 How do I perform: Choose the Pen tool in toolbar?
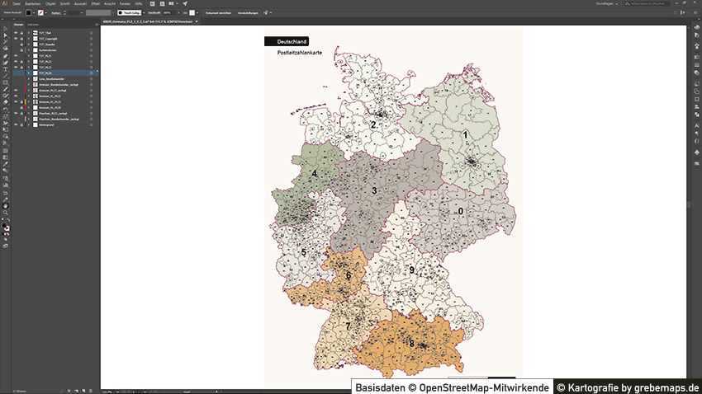[5, 55]
